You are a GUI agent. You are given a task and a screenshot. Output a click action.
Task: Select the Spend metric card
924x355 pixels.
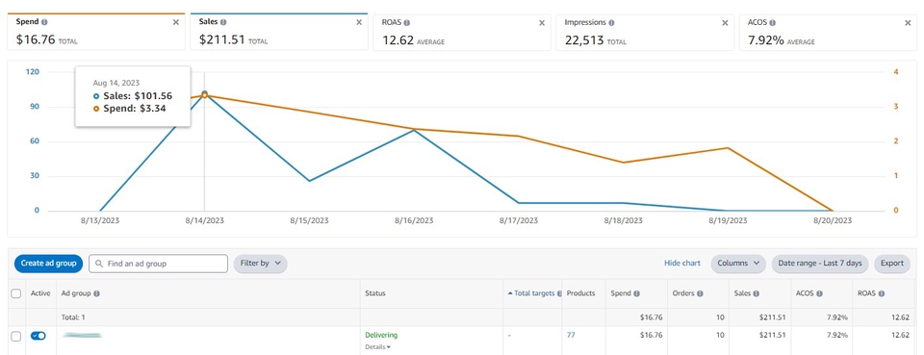tap(96, 32)
